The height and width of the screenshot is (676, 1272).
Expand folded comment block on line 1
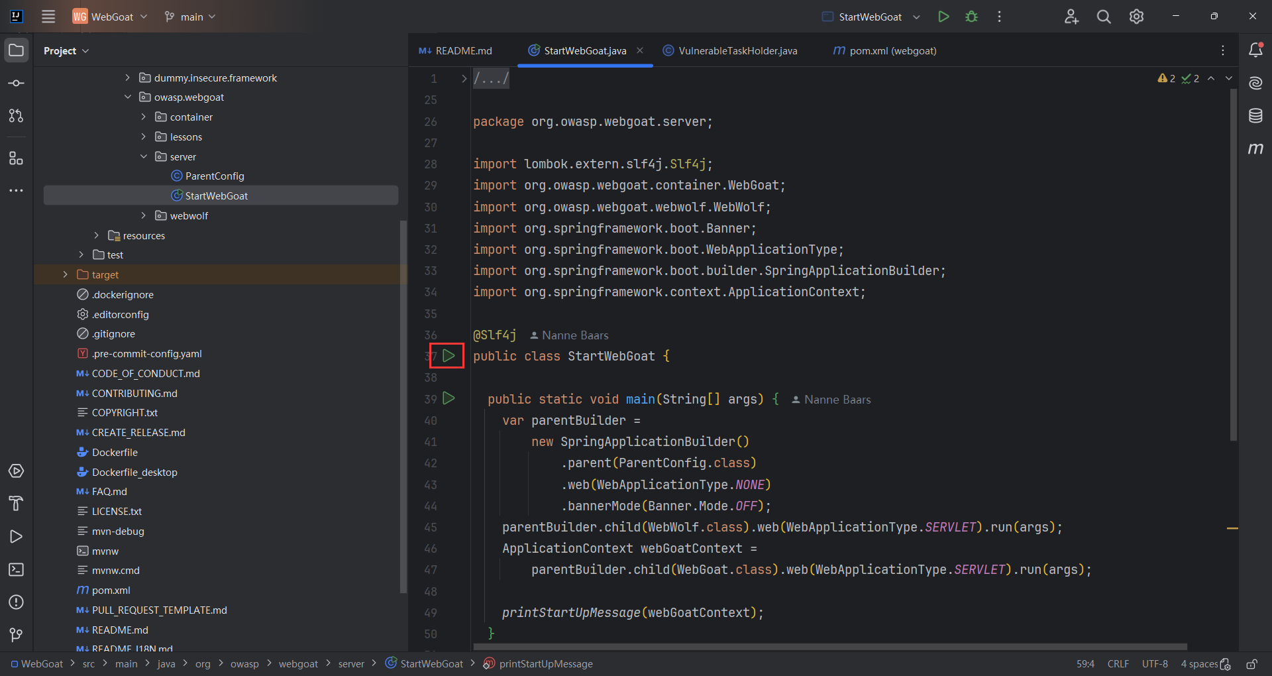[x=464, y=79]
